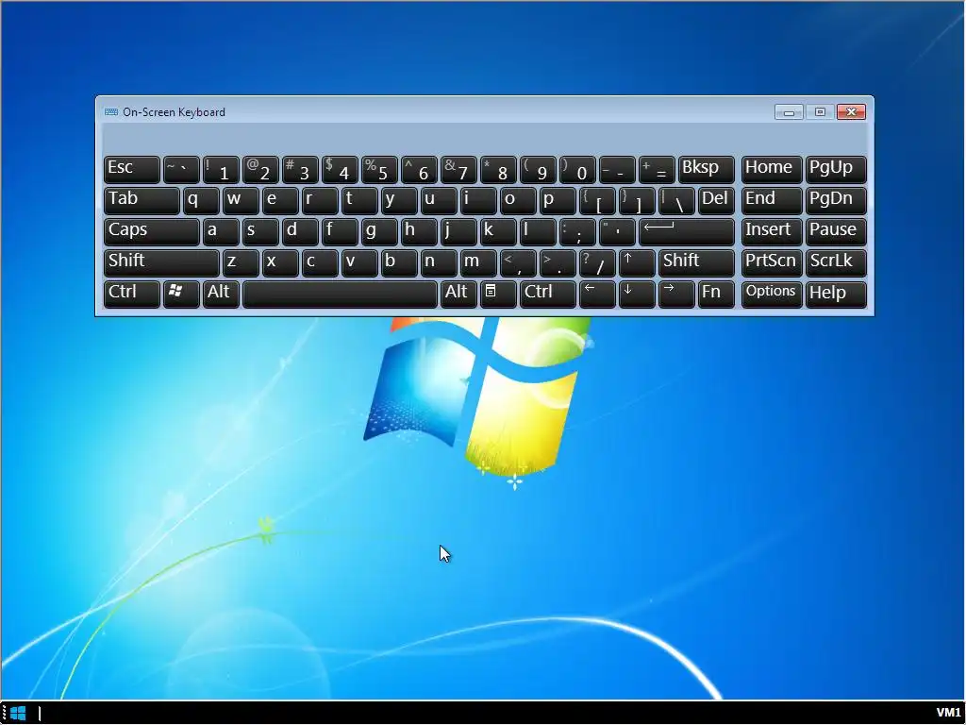Click the letter b key
This screenshot has height=725, width=966.
point(399,263)
